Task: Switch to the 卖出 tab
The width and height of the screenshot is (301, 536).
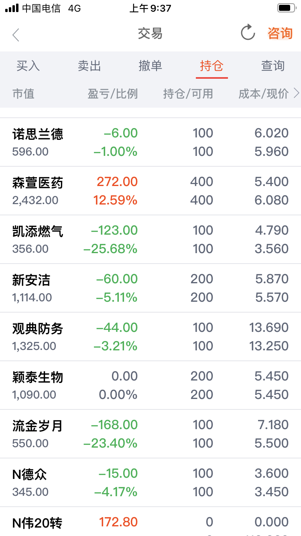Action: tap(89, 65)
